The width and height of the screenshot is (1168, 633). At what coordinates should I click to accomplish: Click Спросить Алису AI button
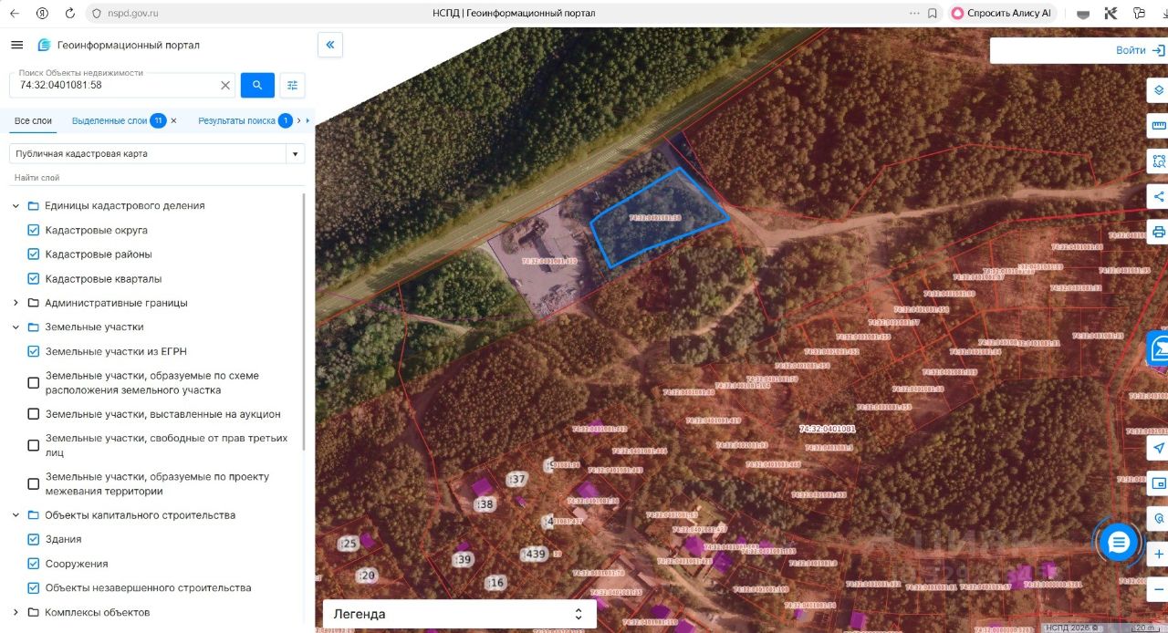(1001, 14)
